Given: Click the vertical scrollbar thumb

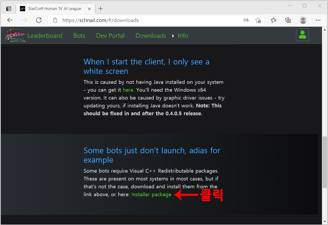Looking at the screenshot, I should click(x=325, y=162).
